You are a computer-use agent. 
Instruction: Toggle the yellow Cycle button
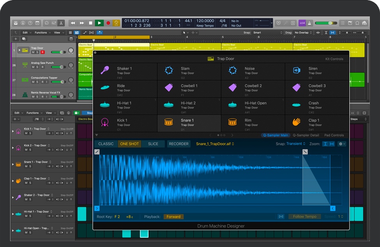[116, 23]
